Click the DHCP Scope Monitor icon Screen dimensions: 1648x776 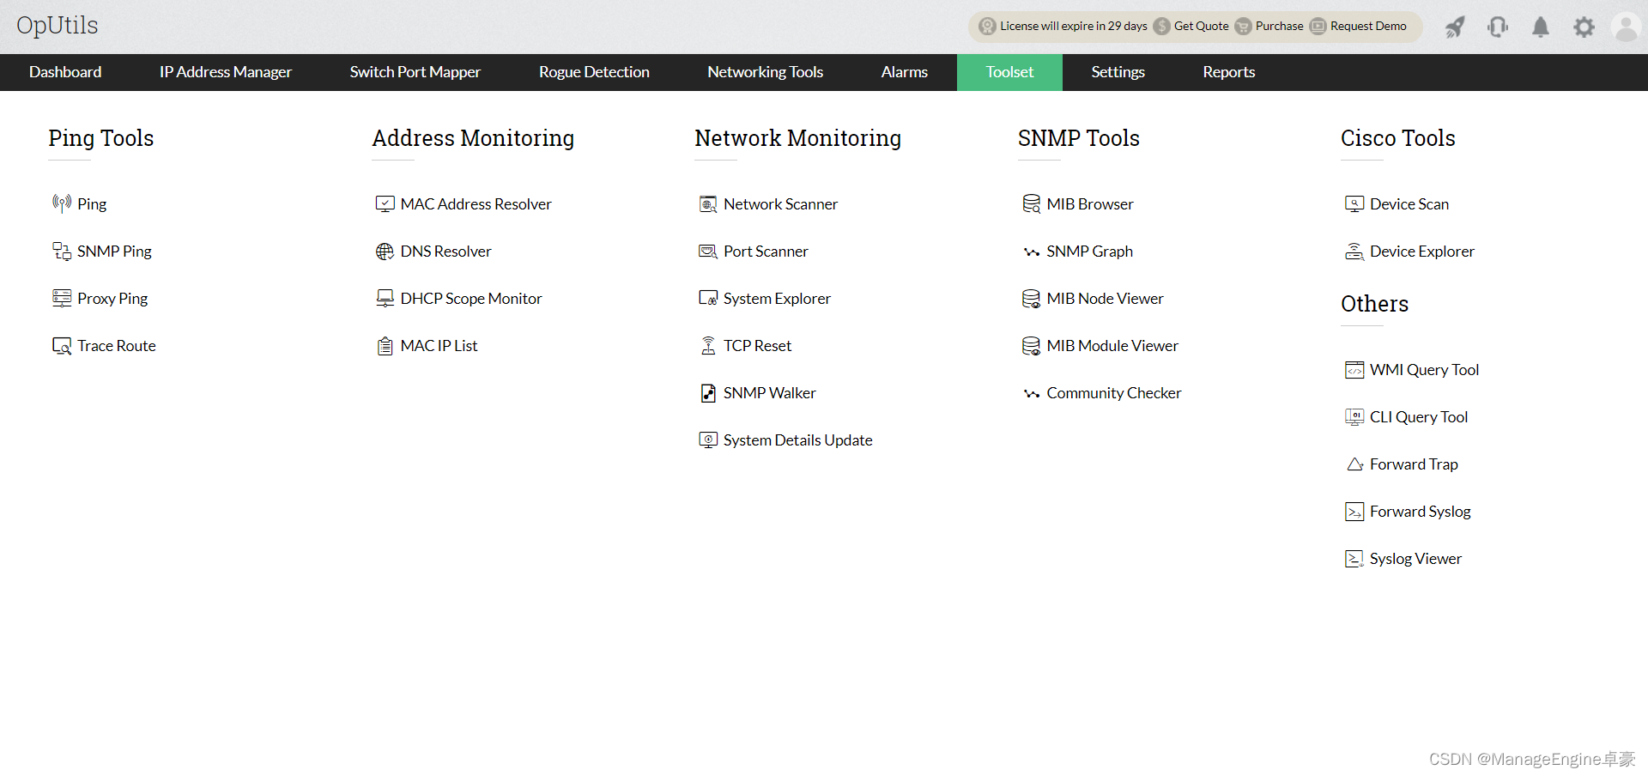point(385,298)
